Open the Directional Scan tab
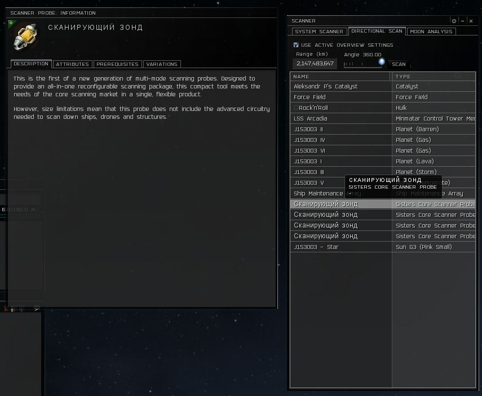The image size is (482, 396). (x=377, y=31)
